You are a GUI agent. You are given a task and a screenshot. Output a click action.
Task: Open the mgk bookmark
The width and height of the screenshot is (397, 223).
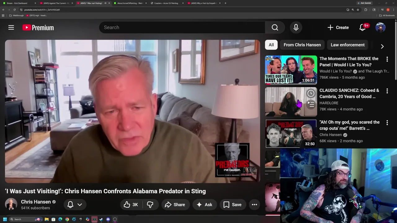tap(37, 15)
